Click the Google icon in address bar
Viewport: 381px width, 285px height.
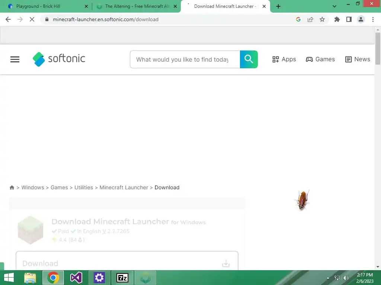(298, 19)
